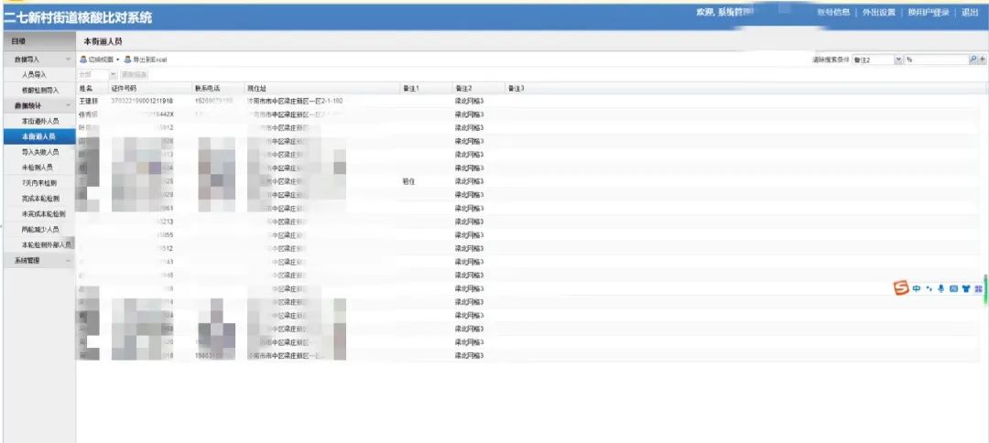The image size is (989, 443).
Task: Sort by the 姓名 column header
Action: coord(86,88)
